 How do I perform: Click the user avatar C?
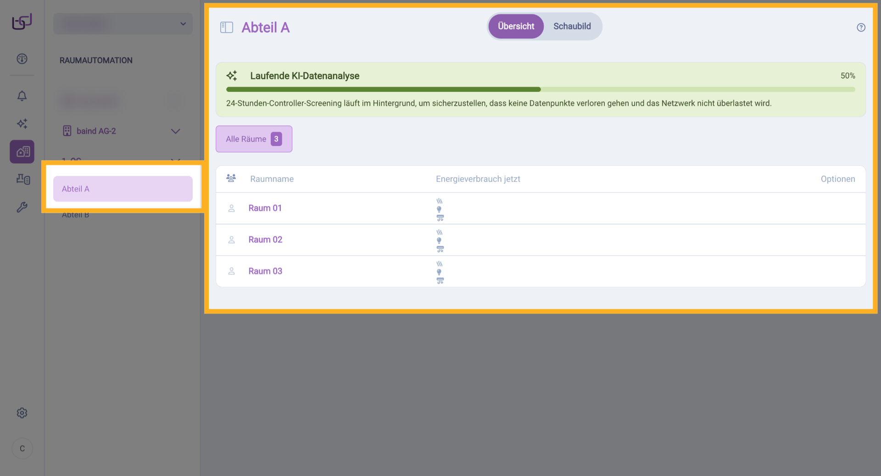tap(22, 448)
